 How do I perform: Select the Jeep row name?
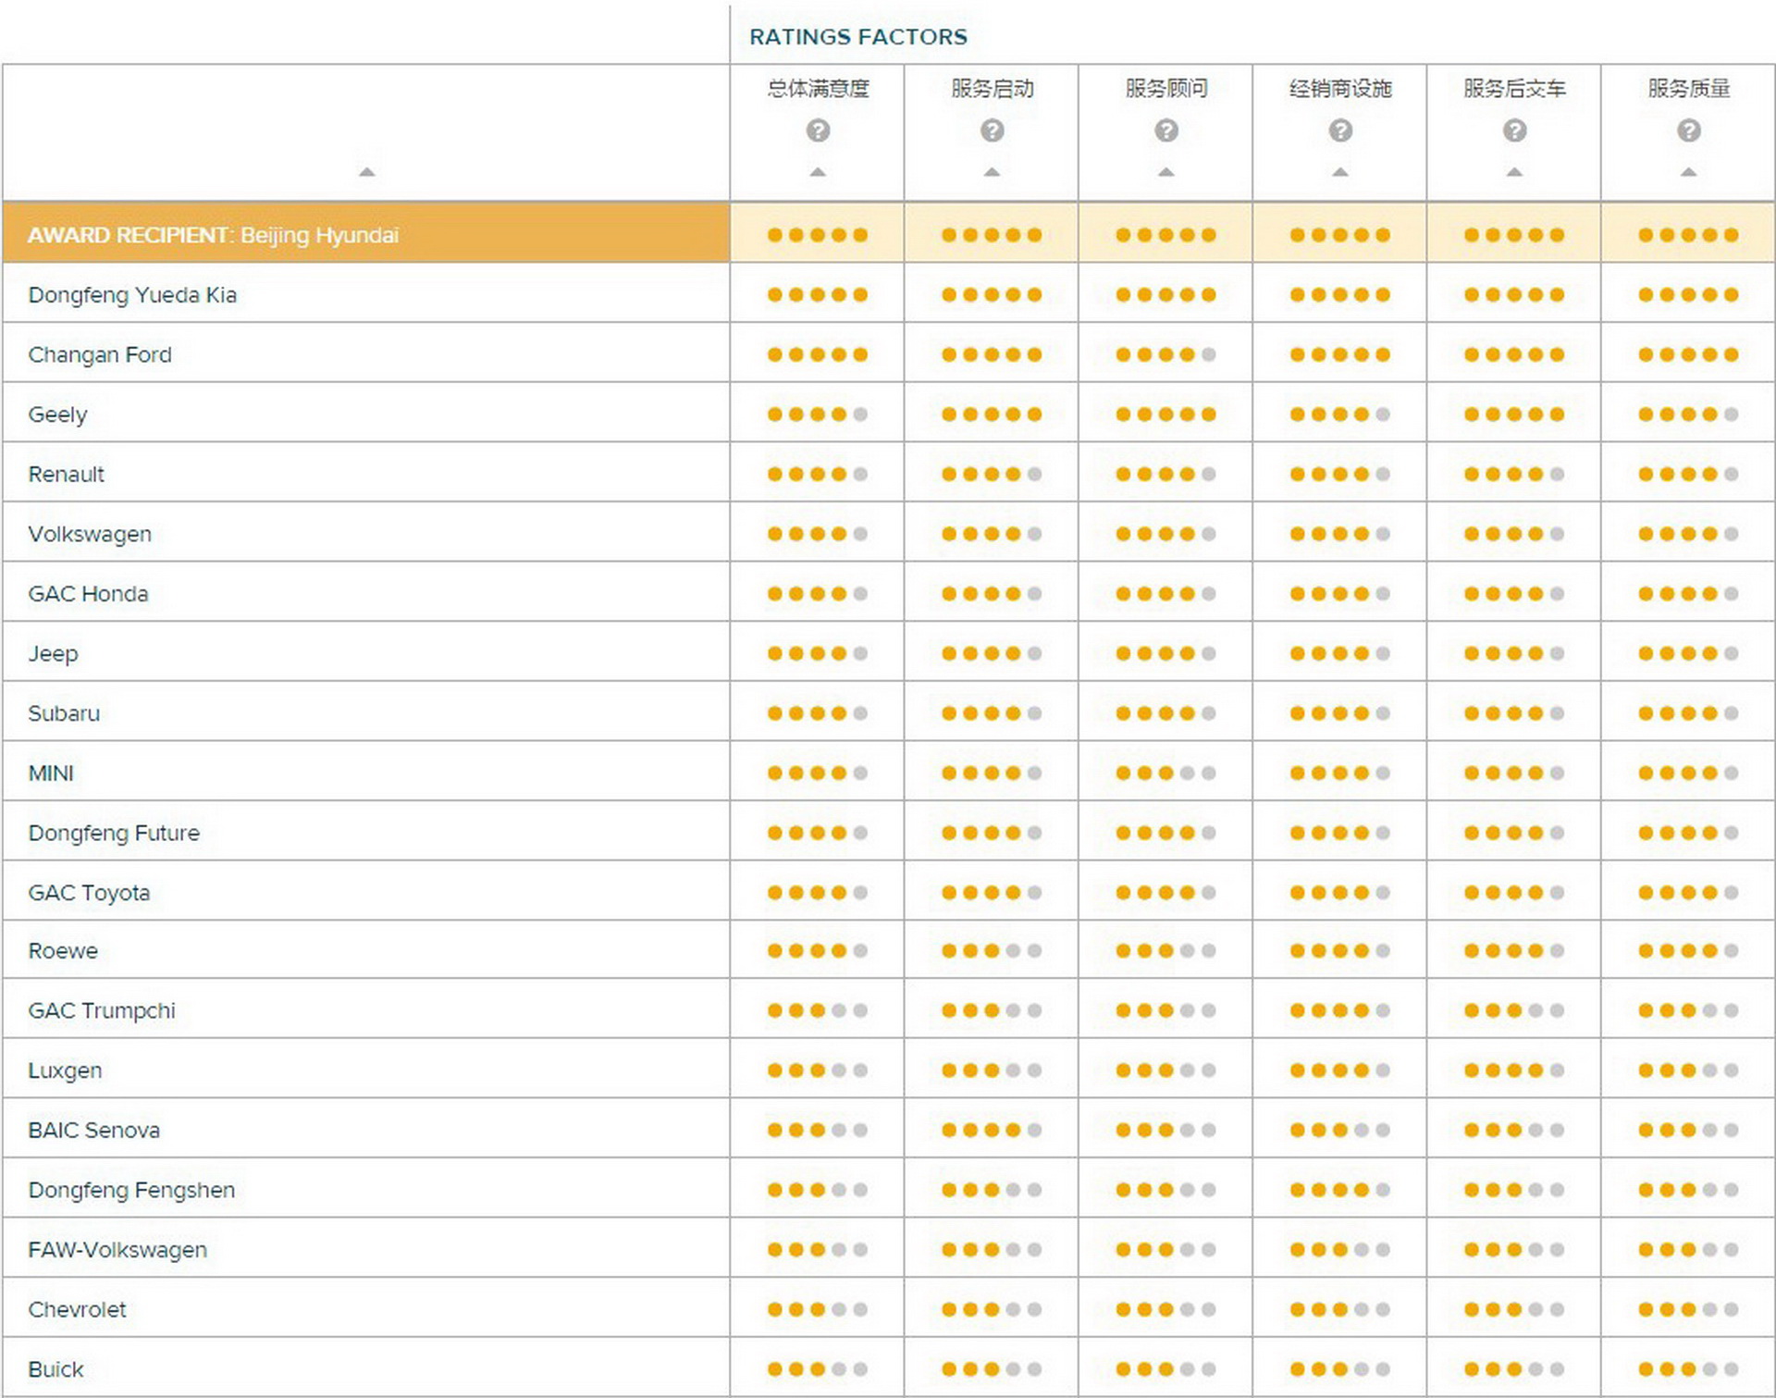click(x=53, y=654)
